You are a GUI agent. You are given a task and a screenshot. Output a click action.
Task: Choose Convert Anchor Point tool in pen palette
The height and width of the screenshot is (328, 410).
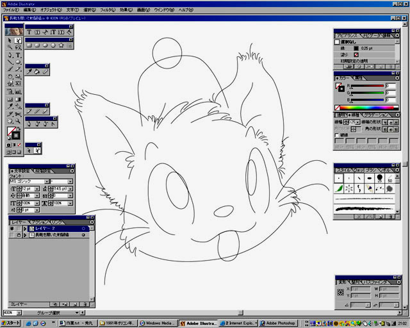(x=53, y=124)
